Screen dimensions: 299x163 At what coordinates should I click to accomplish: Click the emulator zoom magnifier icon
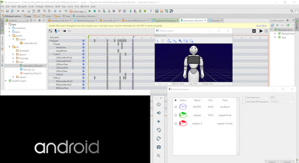(x=159, y=155)
